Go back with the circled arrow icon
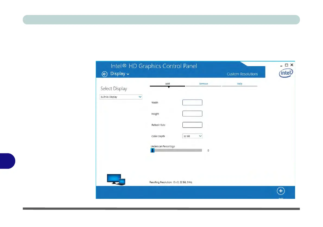Screen dimensions: 323x227 [104, 74]
